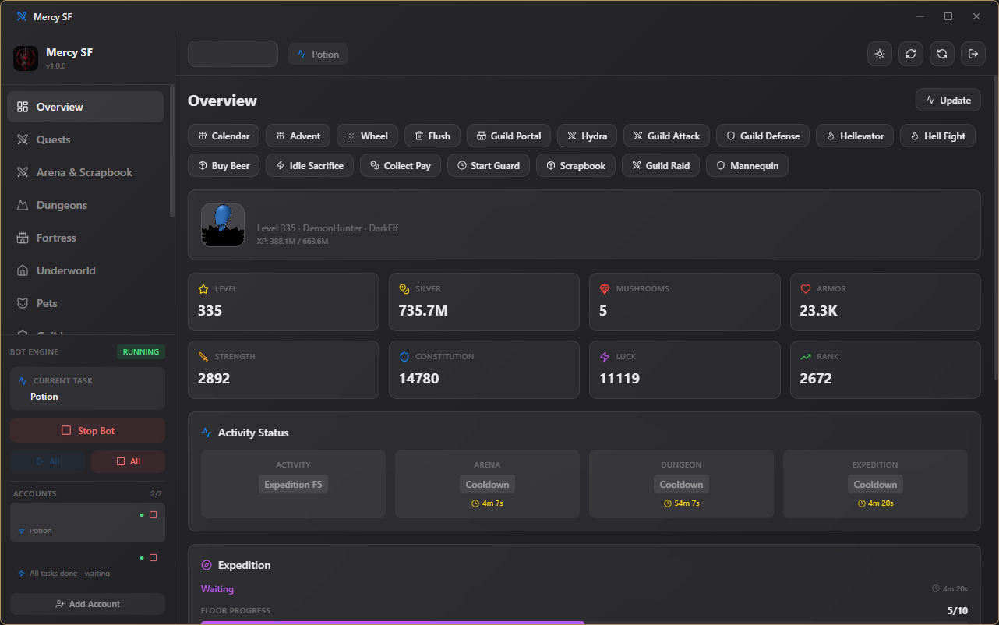Click the character avatar thumbnail
The height and width of the screenshot is (625, 999).
[223, 225]
